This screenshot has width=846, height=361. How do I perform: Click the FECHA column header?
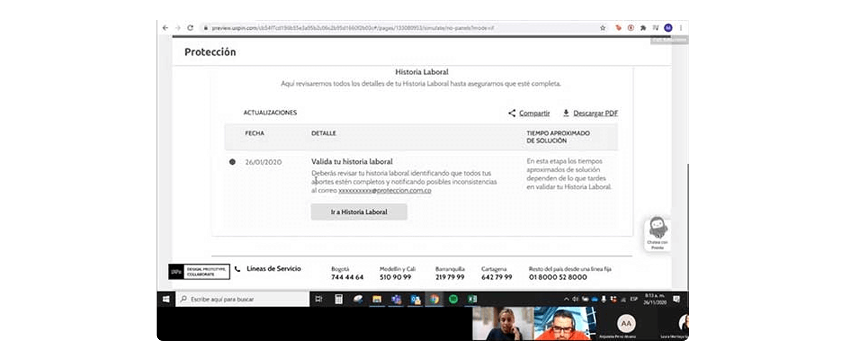coord(254,133)
